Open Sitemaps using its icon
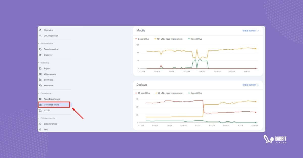The width and height of the screenshot is (303, 158). coord(40,80)
